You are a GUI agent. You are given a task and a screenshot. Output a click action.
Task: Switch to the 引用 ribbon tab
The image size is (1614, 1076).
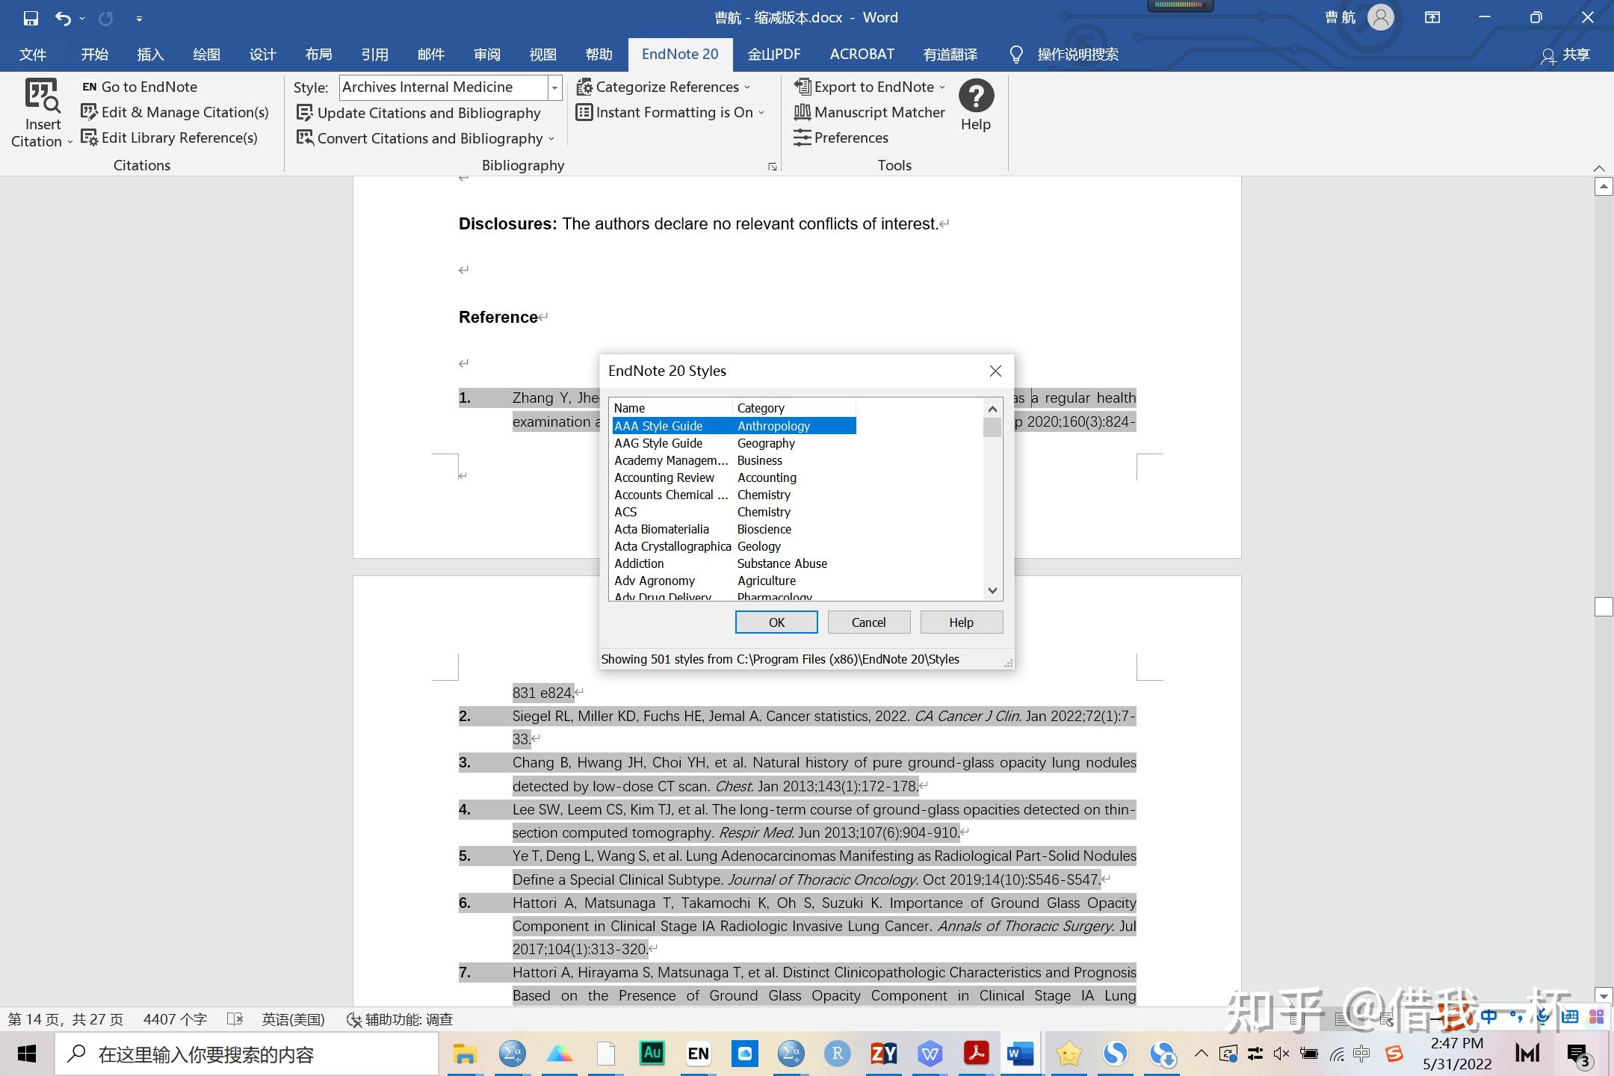374,54
